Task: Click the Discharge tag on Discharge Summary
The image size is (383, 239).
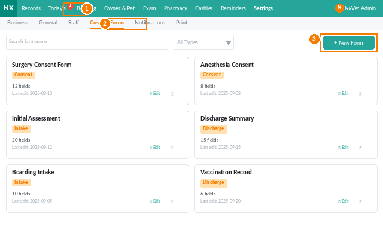Action: coord(214,129)
